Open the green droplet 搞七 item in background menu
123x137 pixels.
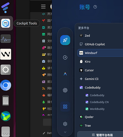point(47,102)
